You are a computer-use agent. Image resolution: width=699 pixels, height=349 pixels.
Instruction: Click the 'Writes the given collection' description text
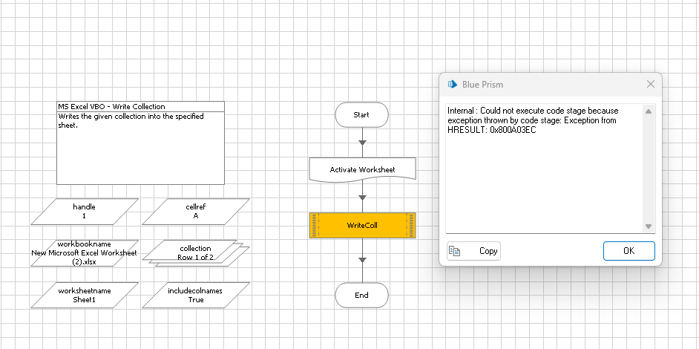pyautogui.click(x=131, y=120)
